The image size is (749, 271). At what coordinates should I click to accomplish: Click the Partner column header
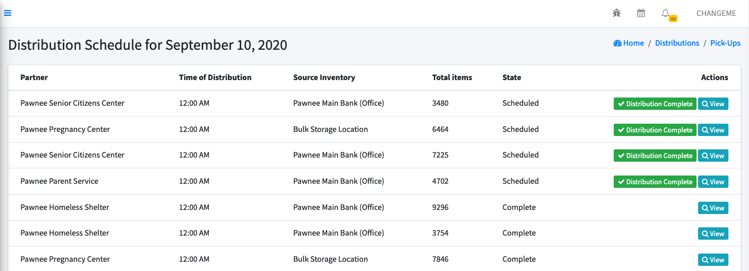(x=34, y=78)
